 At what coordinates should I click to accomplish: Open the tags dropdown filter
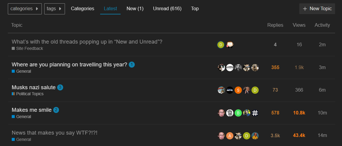54,9
